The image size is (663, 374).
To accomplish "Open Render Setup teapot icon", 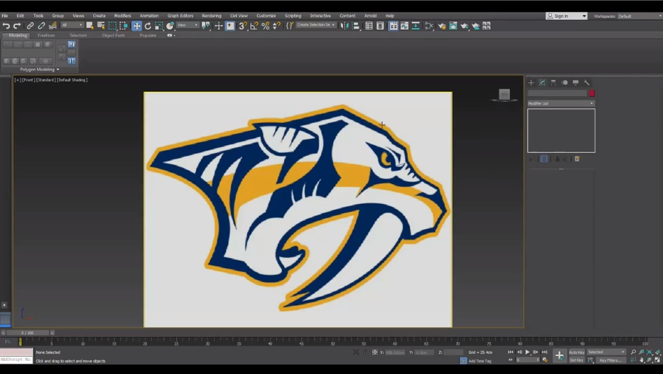I will [442, 26].
